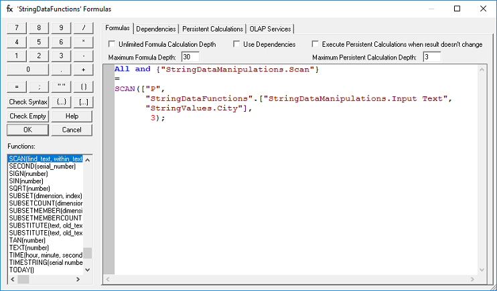Select TIME(hour, minute, second) function
Viewport: 497px width, 291px height.
coord(46,256)
